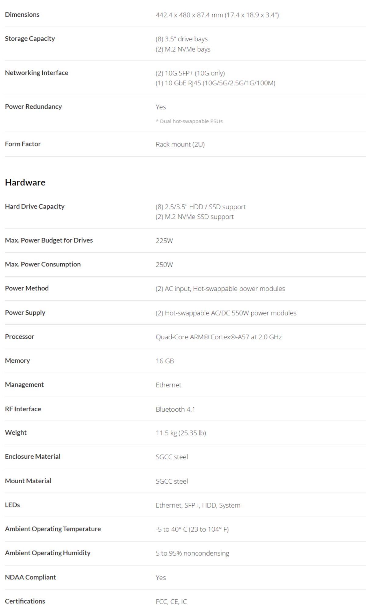This screenshot has height=613, width=366.
Task: Click the 550W power modules value
Action: [x=226, y=313]
